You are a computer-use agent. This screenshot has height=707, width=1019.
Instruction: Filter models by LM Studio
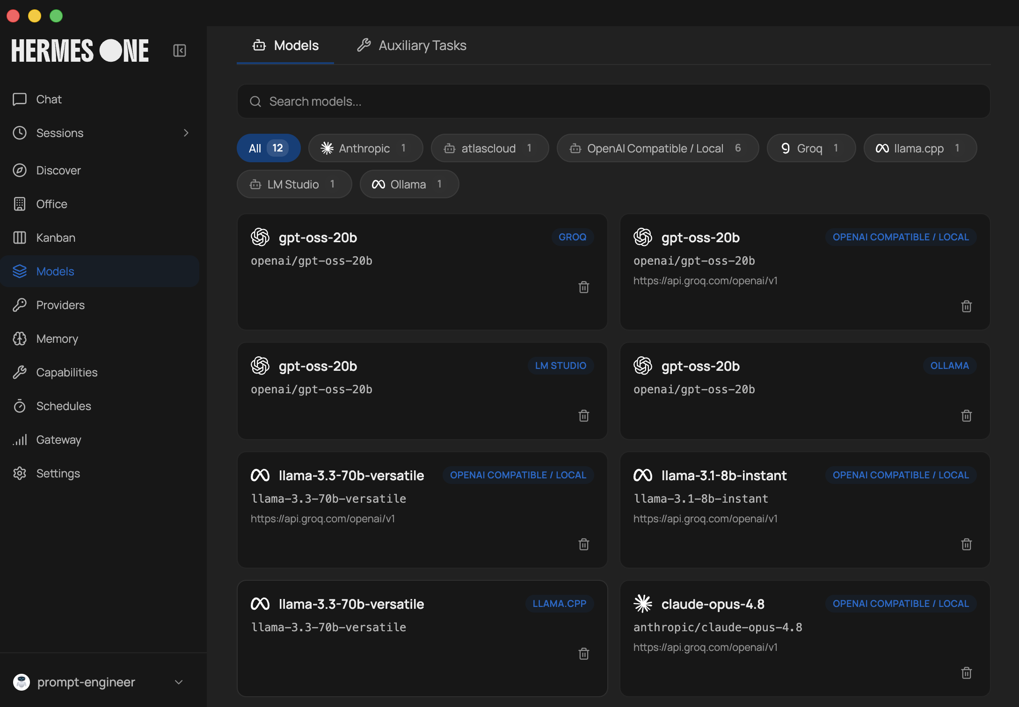294,184
